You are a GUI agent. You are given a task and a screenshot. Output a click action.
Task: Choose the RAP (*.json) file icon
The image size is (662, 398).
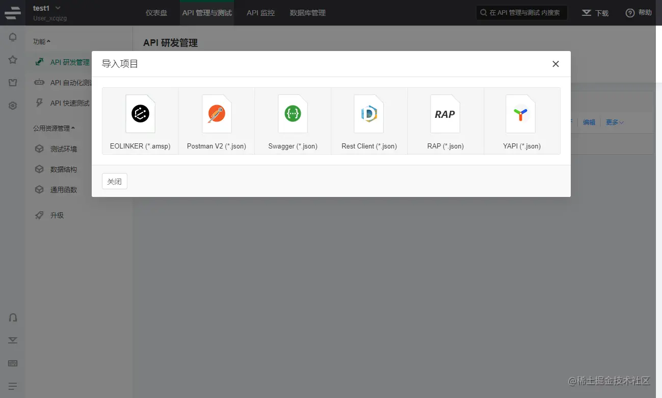coord(445,114)
